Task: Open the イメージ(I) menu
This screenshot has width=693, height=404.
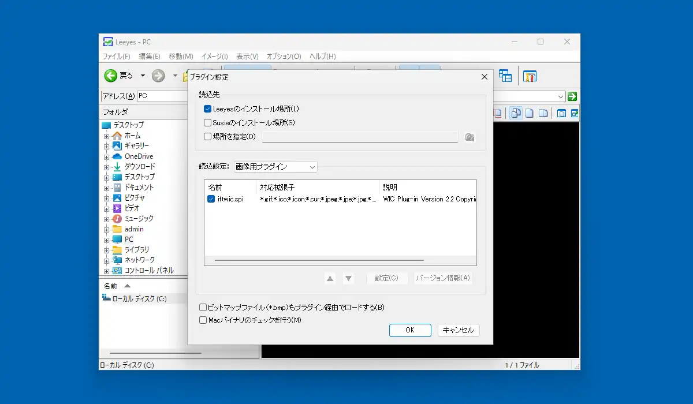Action: coord(214,57)
